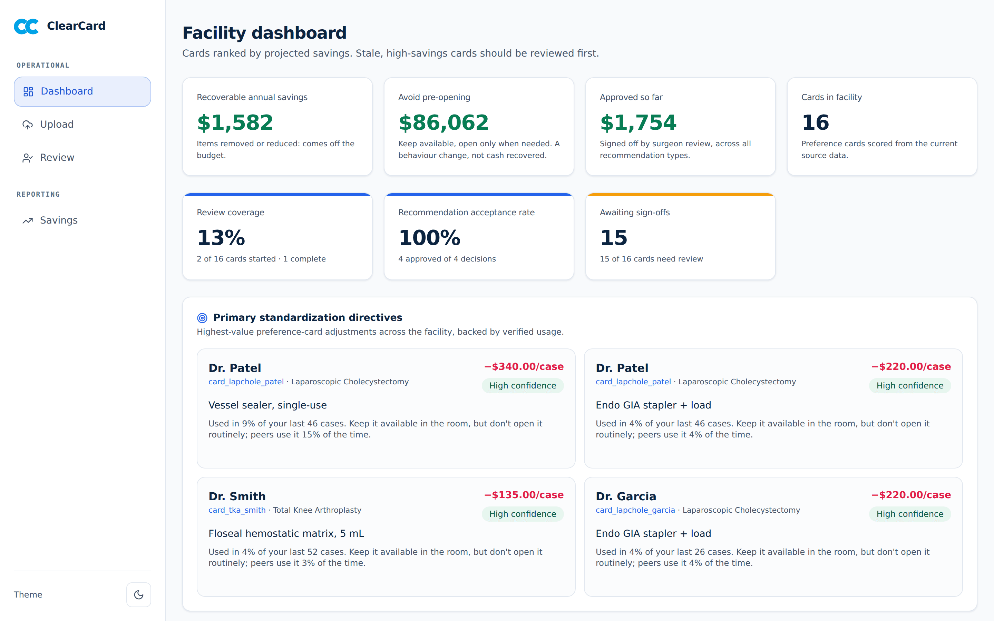Open the Review coverage 13% card

(x=277, y=237)
